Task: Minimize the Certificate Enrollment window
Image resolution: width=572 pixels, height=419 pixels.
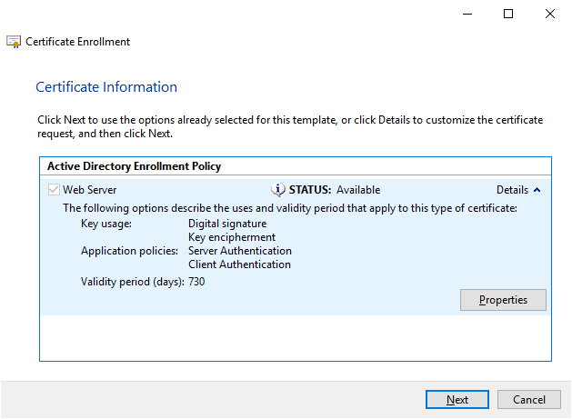Action: click(467, 15)
